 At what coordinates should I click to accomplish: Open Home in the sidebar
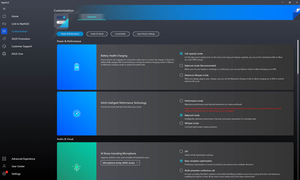[15, 16]
